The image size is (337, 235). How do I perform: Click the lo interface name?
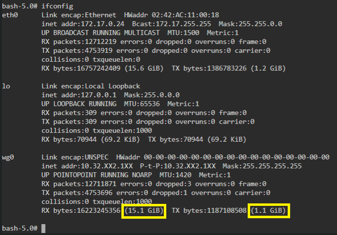pyautogui.click(x=6, y=86)
